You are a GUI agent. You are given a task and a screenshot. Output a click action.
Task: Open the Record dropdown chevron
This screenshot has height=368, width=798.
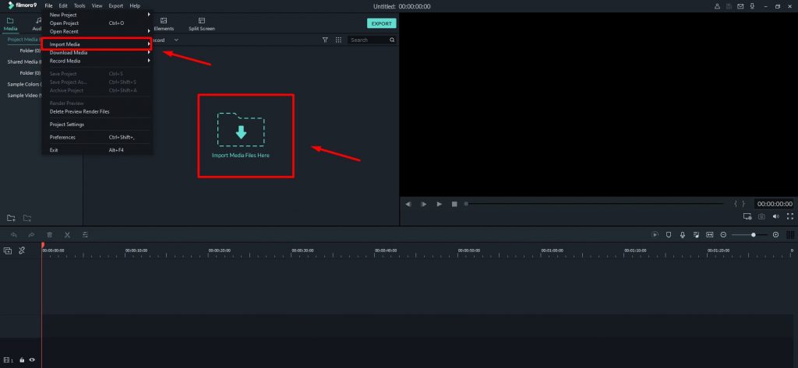coord(176,40)
